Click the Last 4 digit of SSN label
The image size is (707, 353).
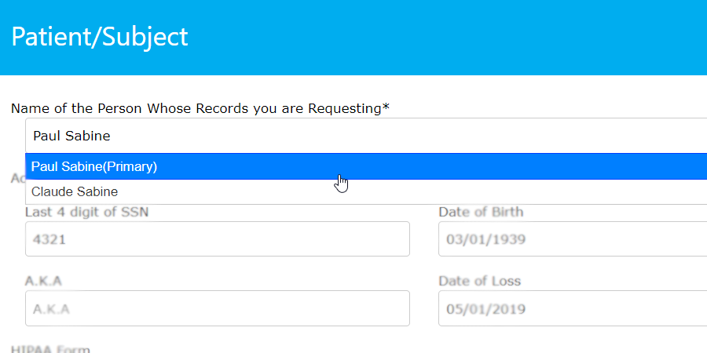[75, 212]
